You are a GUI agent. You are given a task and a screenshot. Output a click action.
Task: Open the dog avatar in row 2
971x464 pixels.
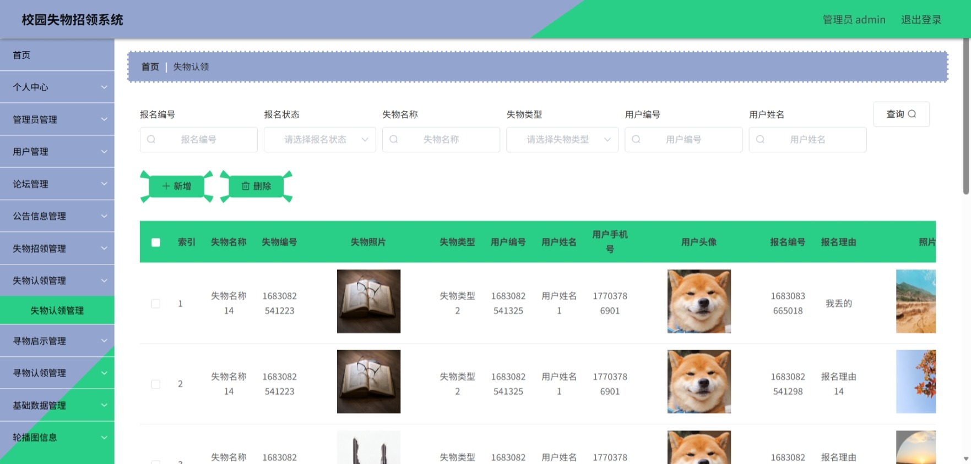699,382
